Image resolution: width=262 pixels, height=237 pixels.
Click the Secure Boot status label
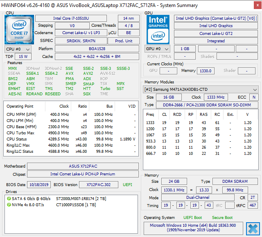[x=222, y=218]
